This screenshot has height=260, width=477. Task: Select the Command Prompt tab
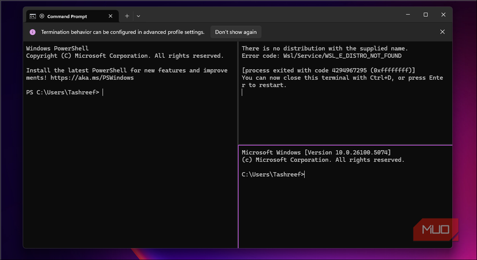72,16
